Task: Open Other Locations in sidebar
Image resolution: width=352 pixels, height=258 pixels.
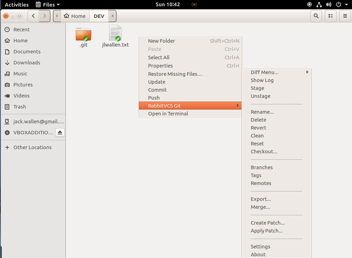Action: [x=32, y=147]
